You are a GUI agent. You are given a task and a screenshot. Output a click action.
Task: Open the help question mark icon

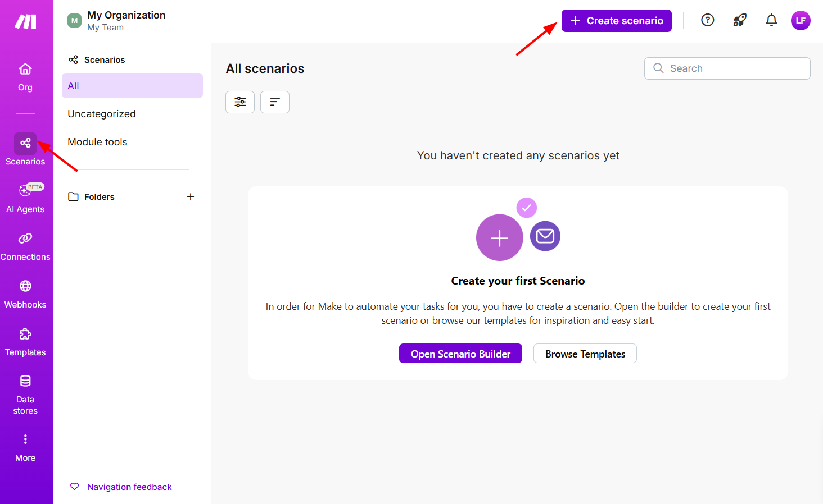click(708, 20)
